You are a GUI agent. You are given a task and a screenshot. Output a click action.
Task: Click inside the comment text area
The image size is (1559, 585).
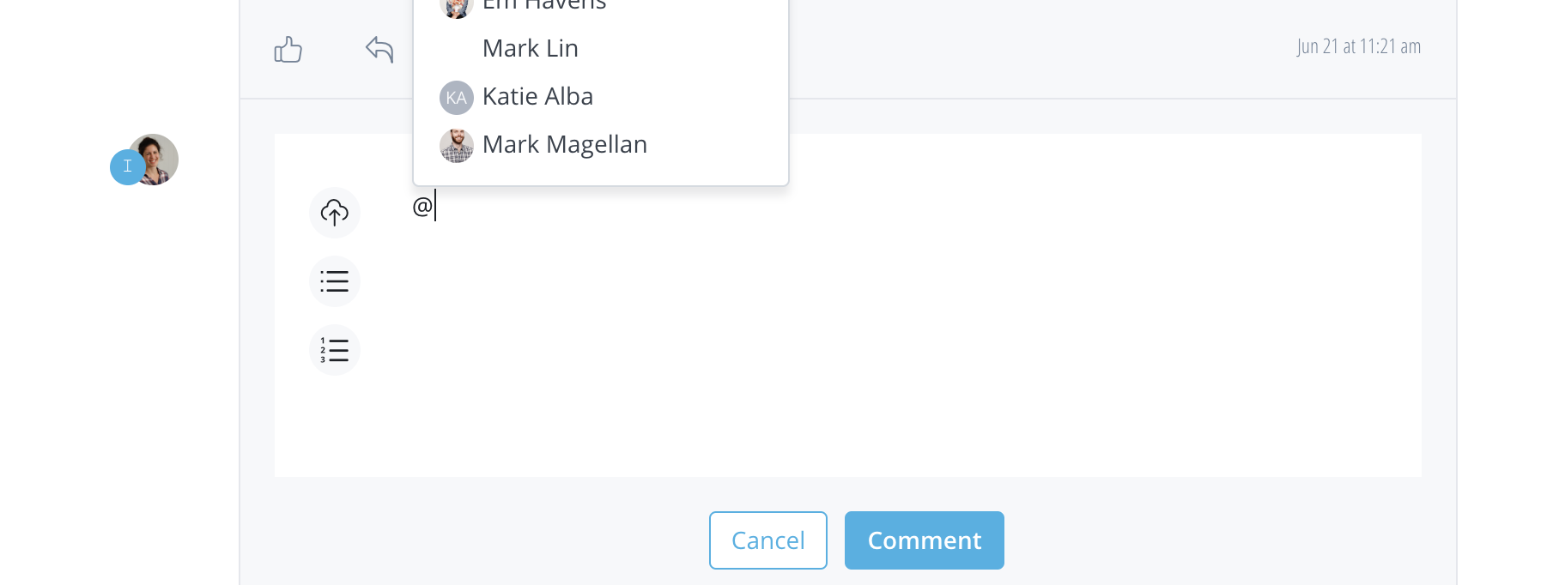point(858,343)
